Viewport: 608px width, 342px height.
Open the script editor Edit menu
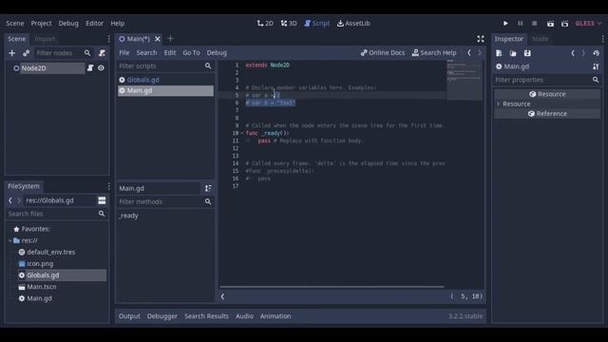point(170,53)
